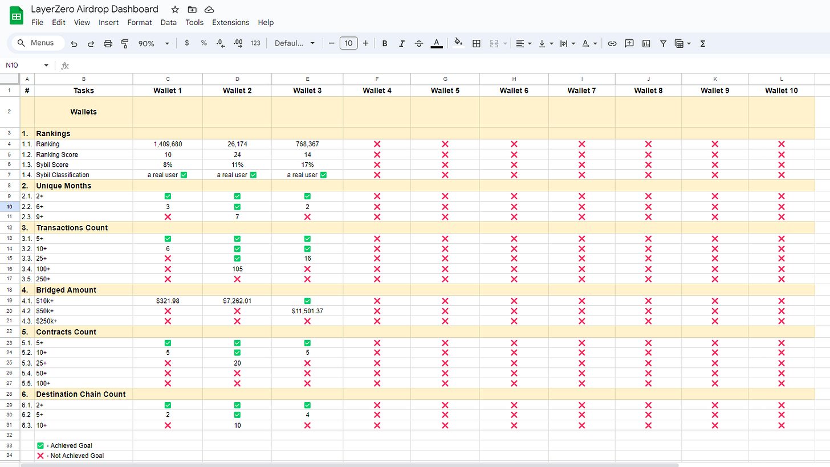
Task: Insert a link with the chain icon
Action: click(x=612, y=43)
